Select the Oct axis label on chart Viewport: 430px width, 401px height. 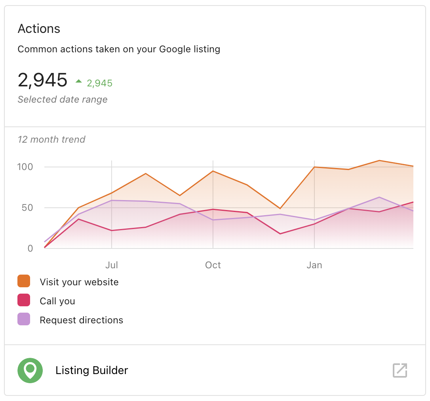[213, 265]
